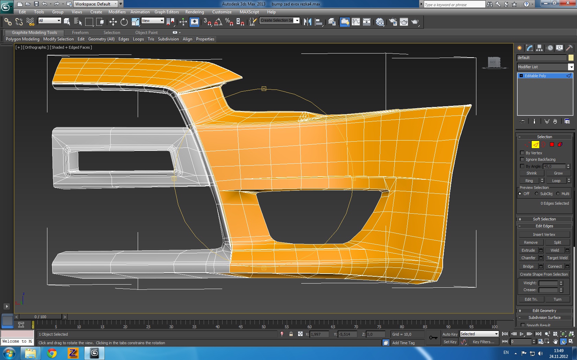Check the Ignore Backfacing option
577x360 pixels.
[x=522, y=159]
